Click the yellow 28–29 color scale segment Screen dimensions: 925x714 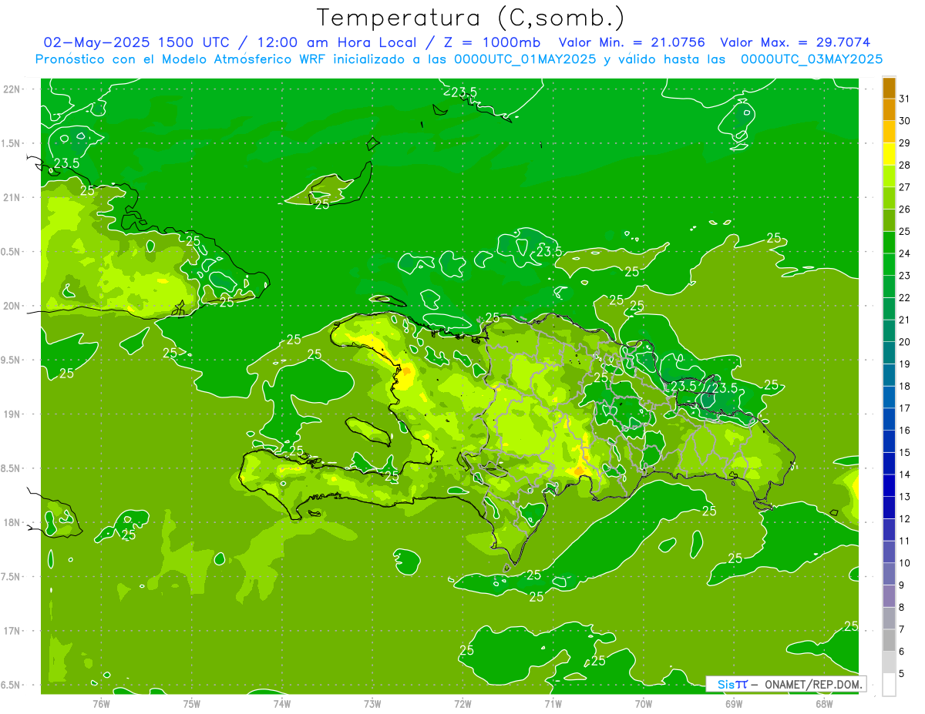[x=889, y=154]
